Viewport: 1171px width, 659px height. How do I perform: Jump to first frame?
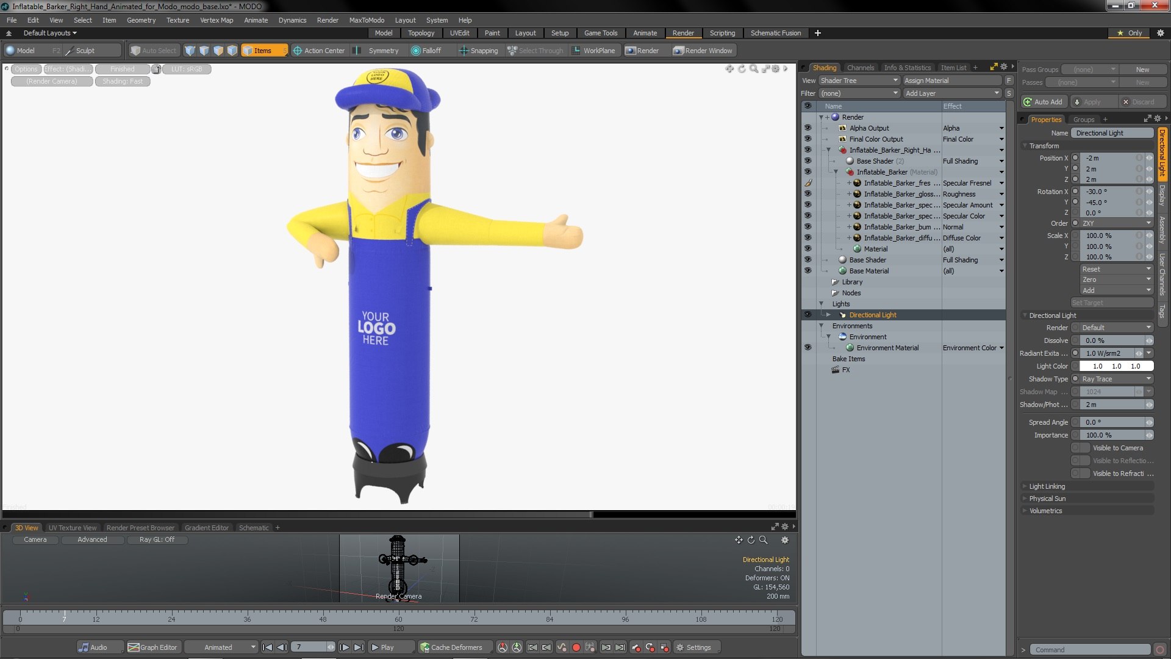(268, 647)
